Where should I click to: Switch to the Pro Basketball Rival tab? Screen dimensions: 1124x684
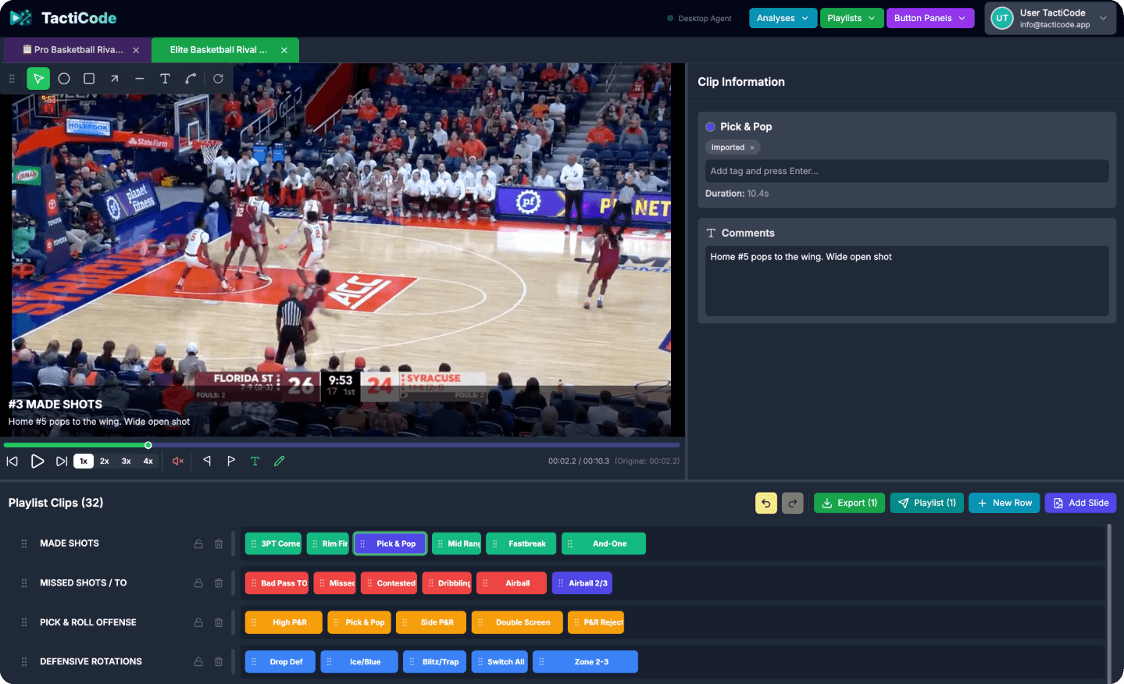pos(76,49)
